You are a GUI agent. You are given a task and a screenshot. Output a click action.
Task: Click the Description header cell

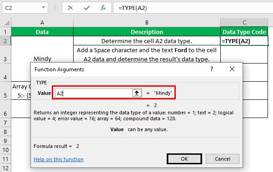click(147, 32)
